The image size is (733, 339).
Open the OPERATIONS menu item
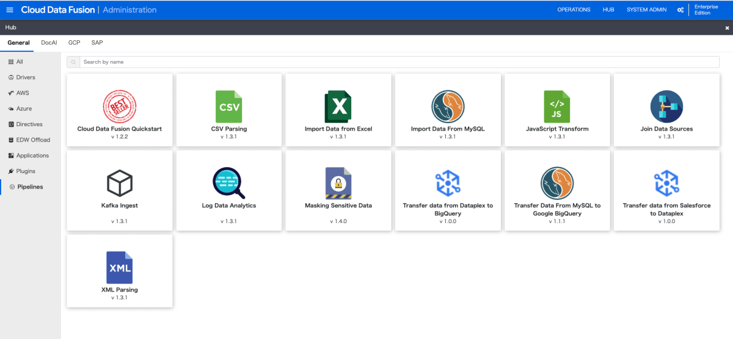pyautogui.click(x=574, y=10)
